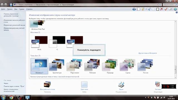
Task: Select the Персонажи theme
Action: point(75,66)
